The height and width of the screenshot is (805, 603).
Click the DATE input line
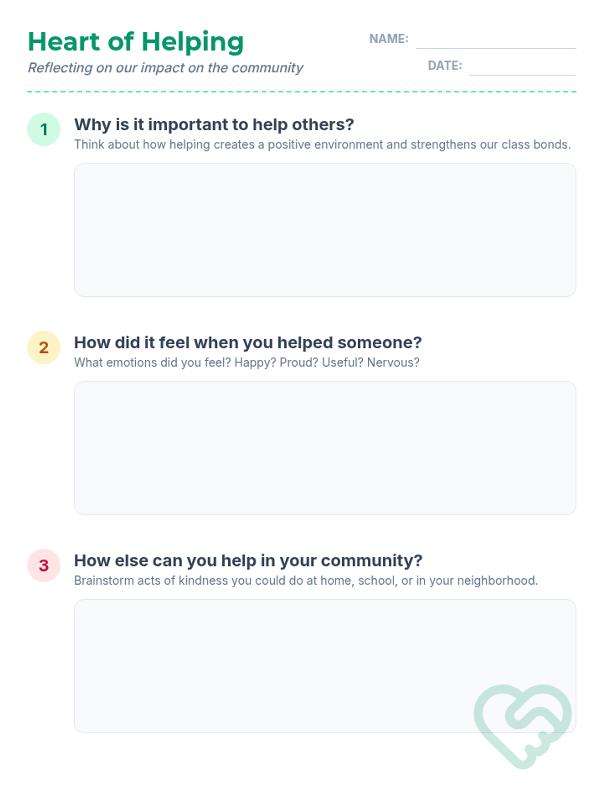pos(523,67)
